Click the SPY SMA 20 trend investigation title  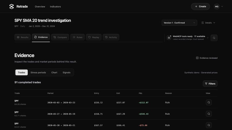click(x=43, y=20)
